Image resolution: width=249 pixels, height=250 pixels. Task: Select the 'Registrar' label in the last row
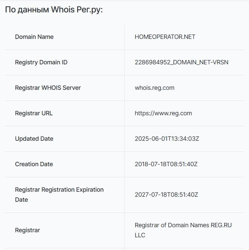[x=28, y=230]
